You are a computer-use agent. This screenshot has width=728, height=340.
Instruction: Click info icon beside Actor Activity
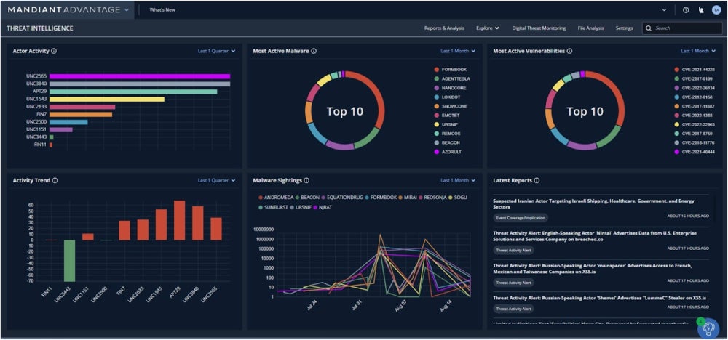[x=55, y=51]
